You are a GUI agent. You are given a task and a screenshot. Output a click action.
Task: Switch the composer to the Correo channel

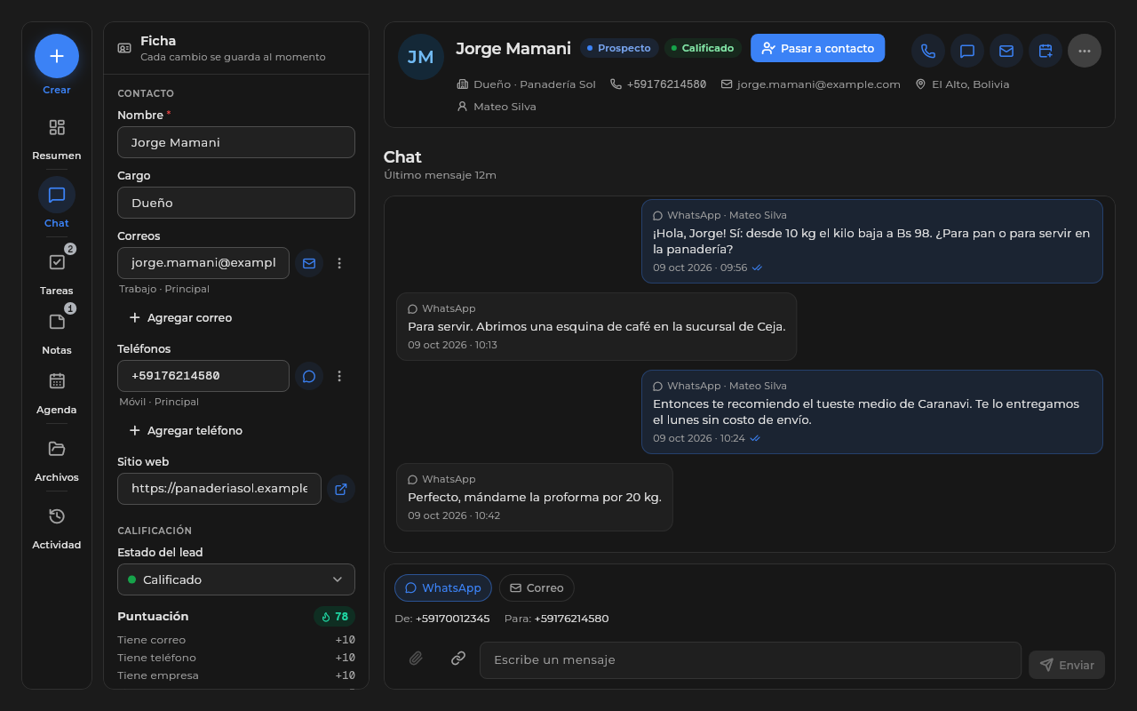537,587
